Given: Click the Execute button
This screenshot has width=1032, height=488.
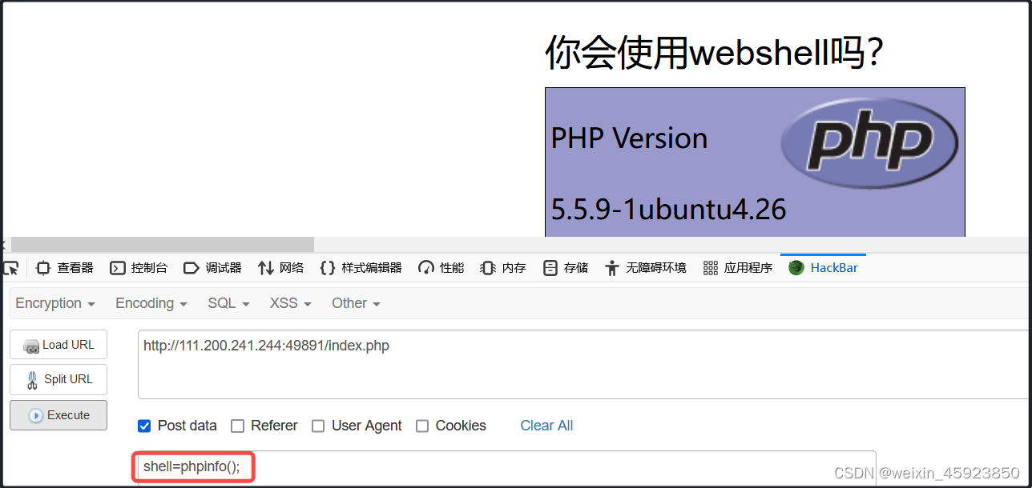Looking at the screenshot, I should click(x=58, y=415).
